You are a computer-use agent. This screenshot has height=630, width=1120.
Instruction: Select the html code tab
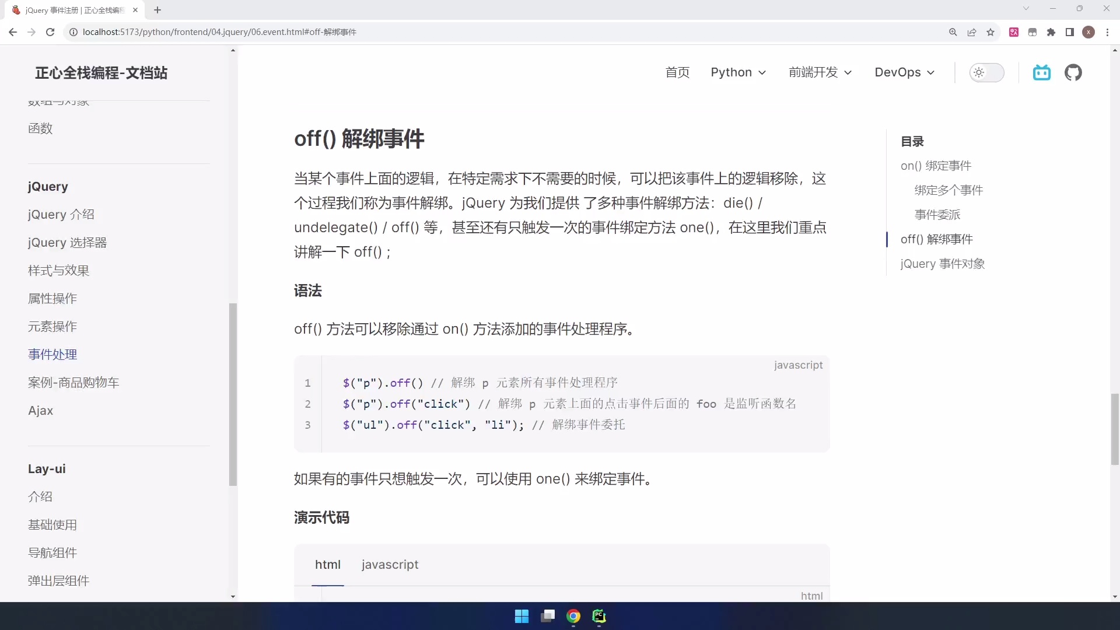328,564
